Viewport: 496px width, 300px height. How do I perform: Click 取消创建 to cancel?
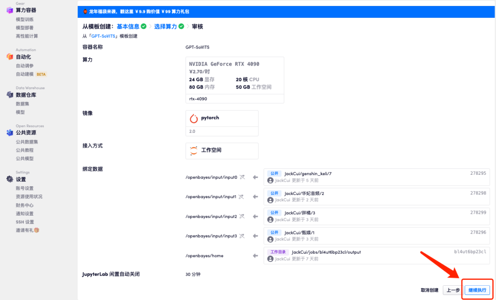click(429, 290)
